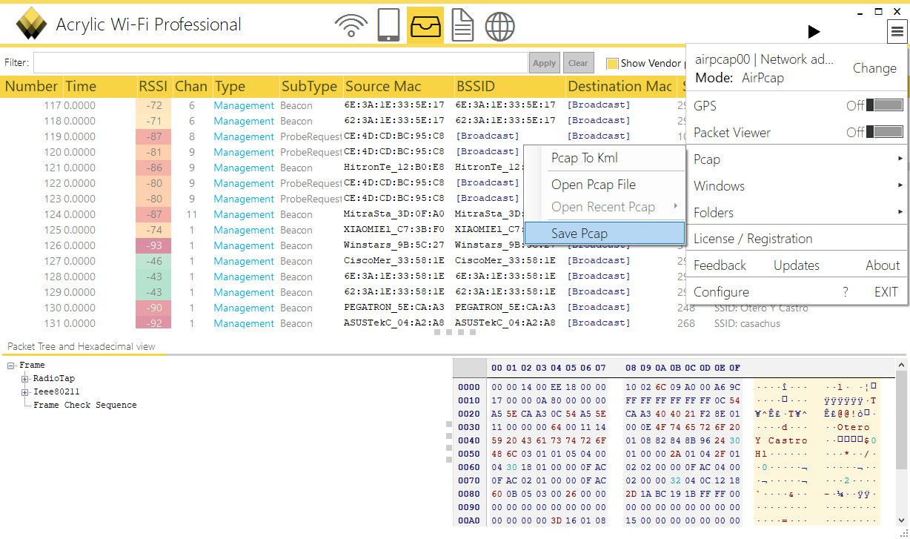Open Feedback from the menu

point(720,265)
